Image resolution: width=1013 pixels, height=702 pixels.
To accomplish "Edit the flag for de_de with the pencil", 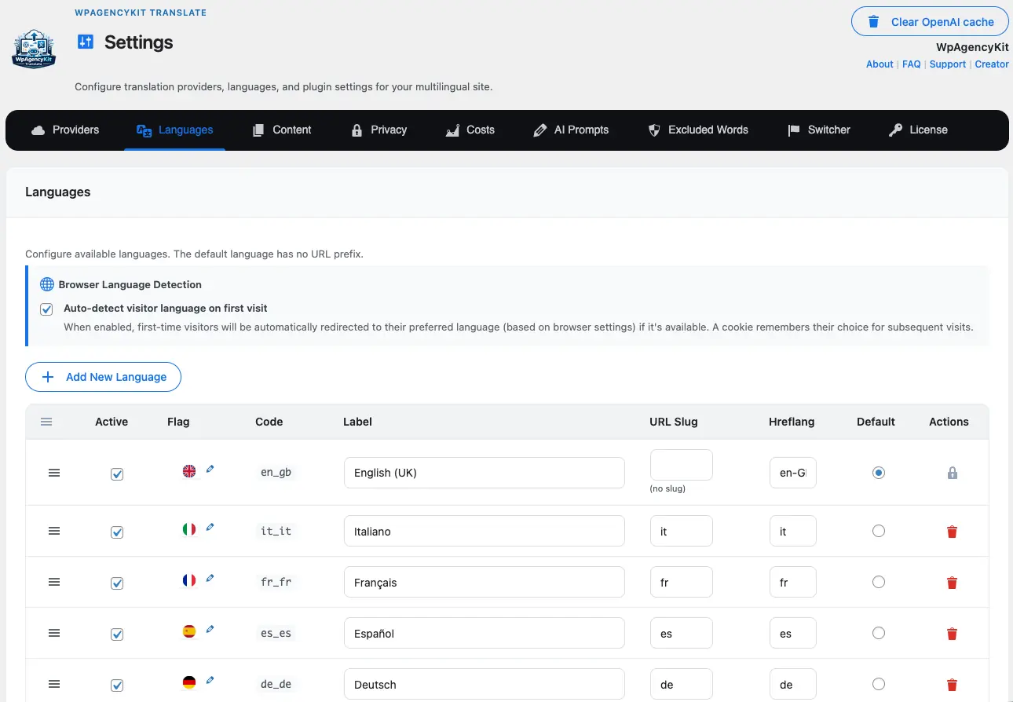I will [210, 681].
